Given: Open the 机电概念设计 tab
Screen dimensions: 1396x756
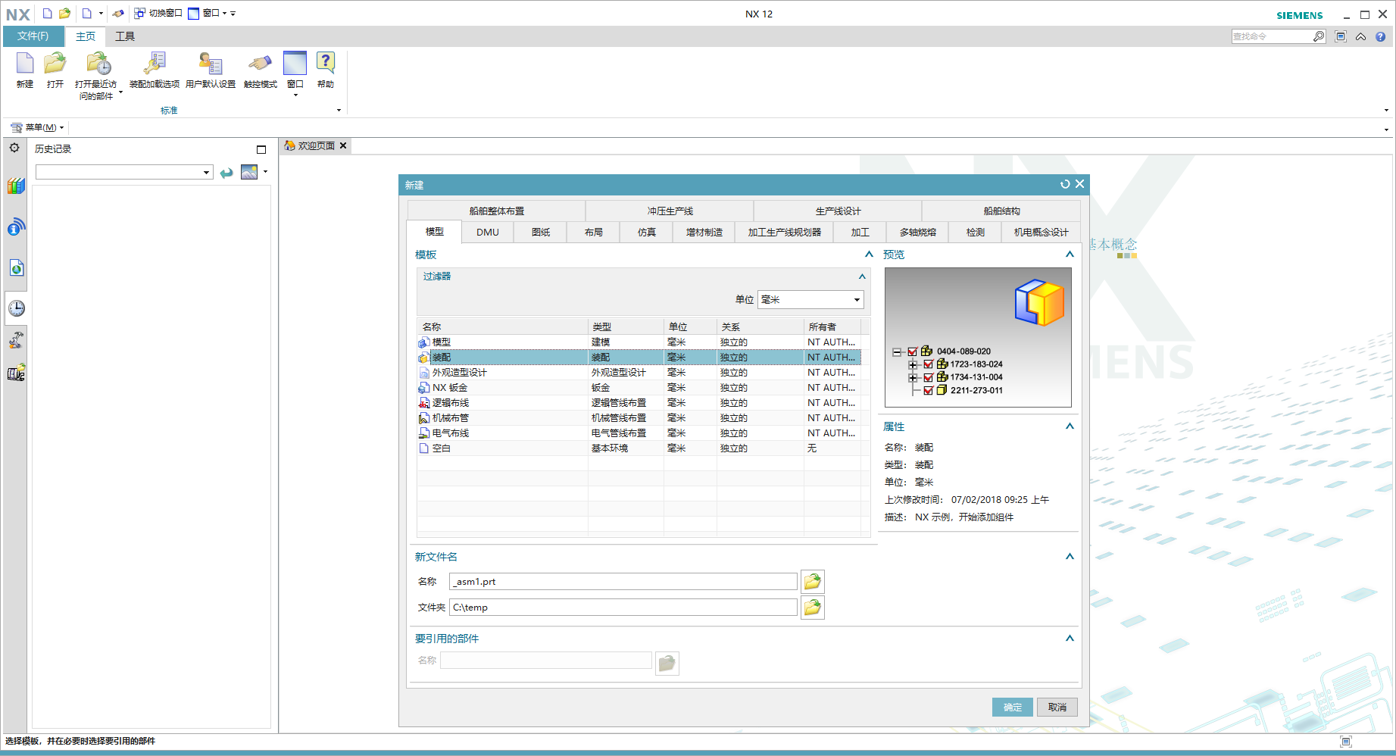Looking at the screenshot, I should coord(1042,232).
